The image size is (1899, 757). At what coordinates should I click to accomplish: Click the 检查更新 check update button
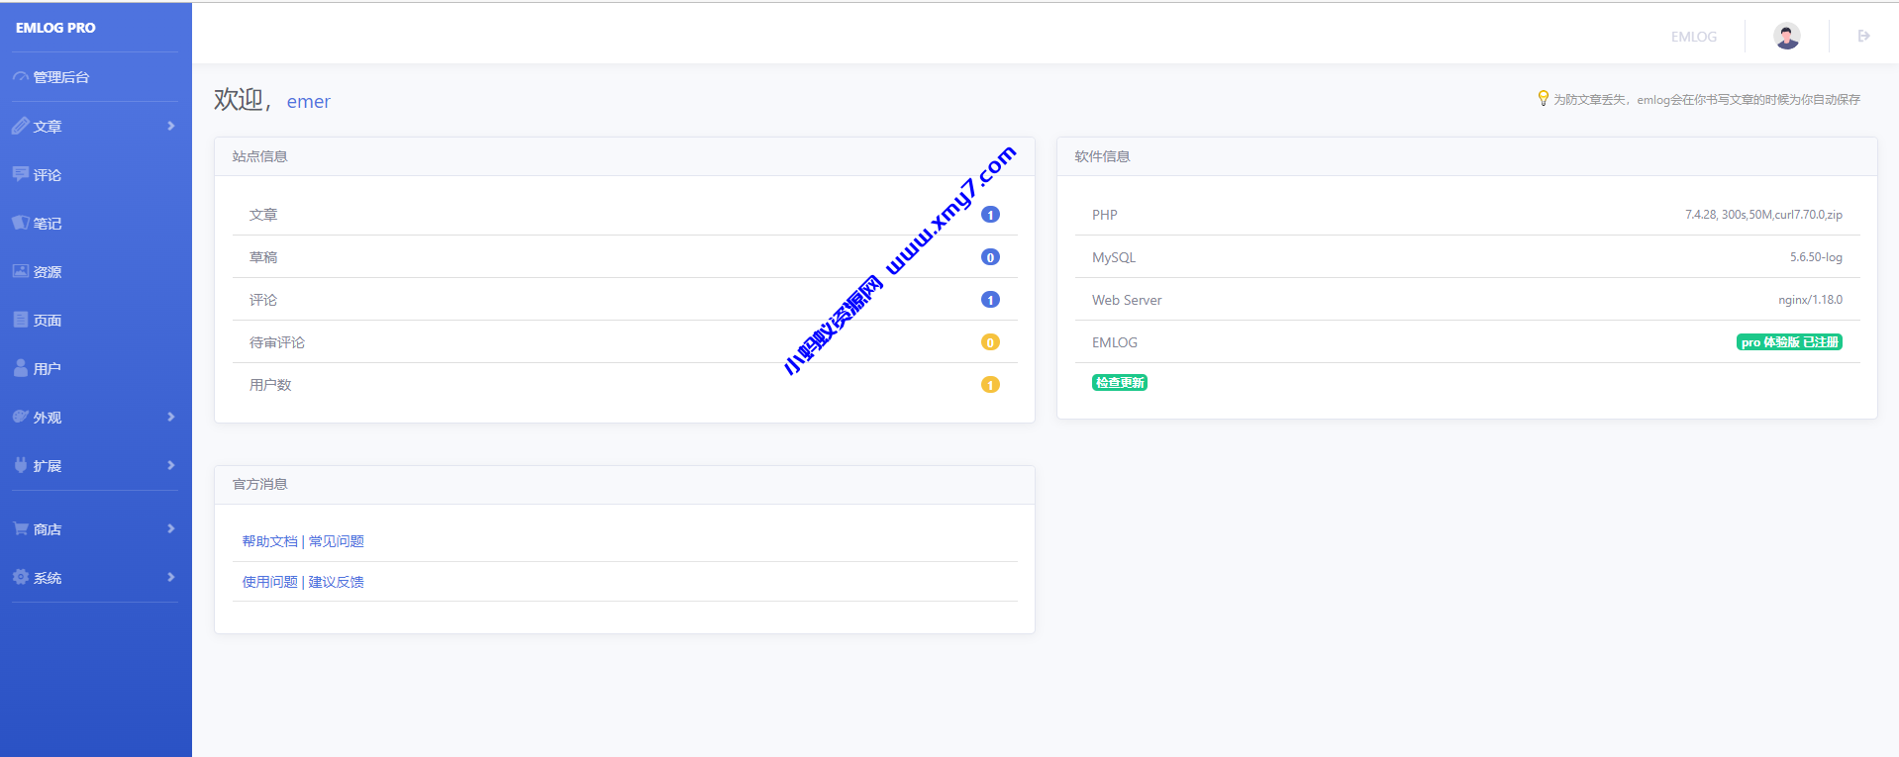(x=1119, y=383)
